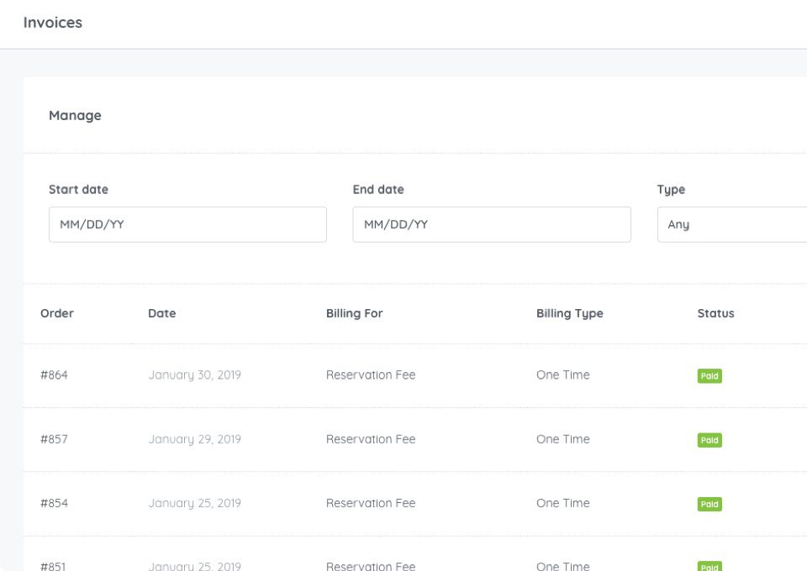Click the Paid badge for order #854

(709, 504)
